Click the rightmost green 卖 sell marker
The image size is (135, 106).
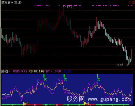point(99,79)
